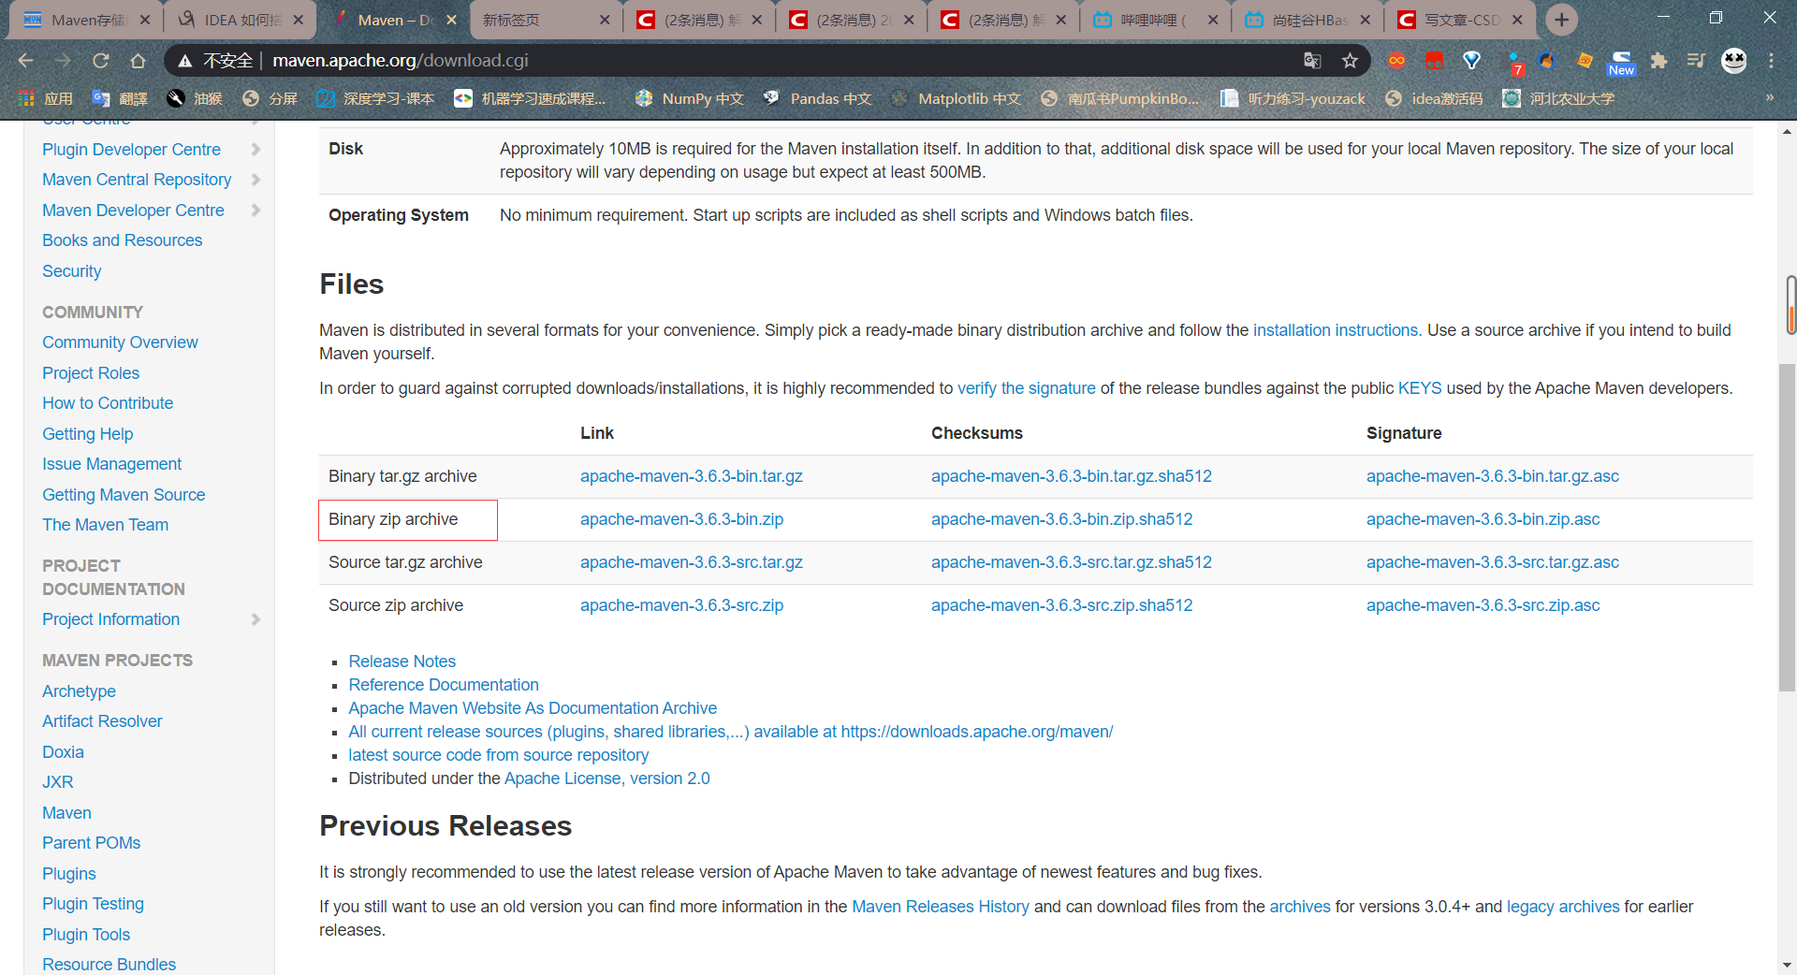Expand the Project Information submenu
This screenshot has width=1797, height=975.
256,619
